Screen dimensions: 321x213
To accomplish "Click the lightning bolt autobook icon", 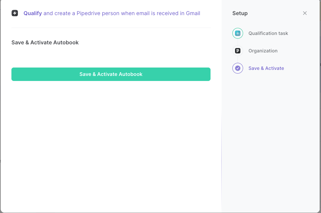I will click(15, 13).
